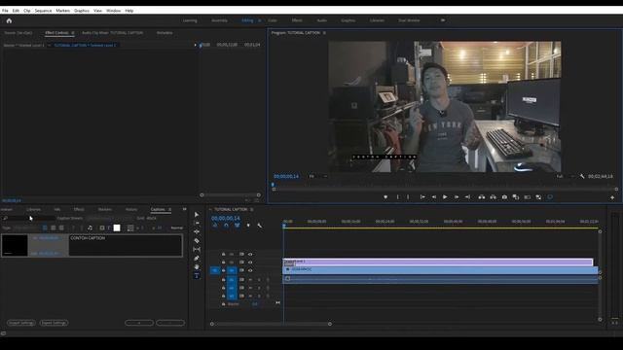
Task: Click the add caption plus button
Action: [x=139, y=323]
